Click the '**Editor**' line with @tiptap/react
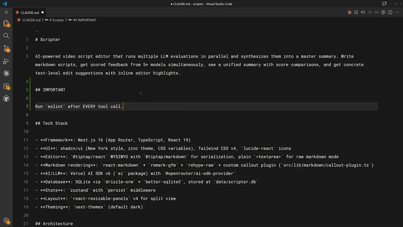The width and height of the screenshot is (403, 227). [x=187, y=157]
